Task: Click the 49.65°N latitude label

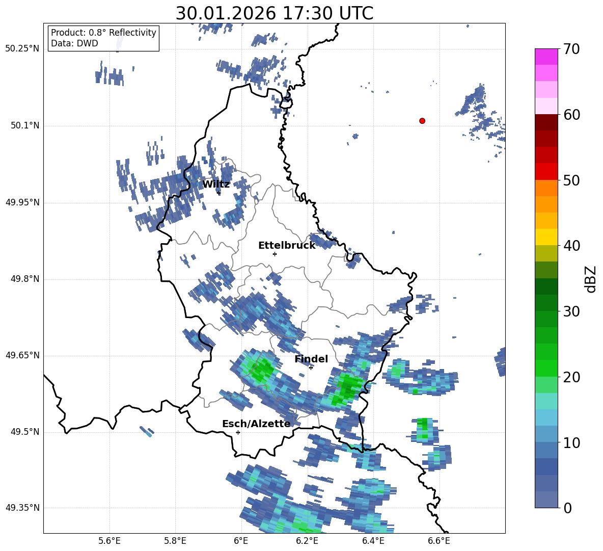Action: point(22,355)
